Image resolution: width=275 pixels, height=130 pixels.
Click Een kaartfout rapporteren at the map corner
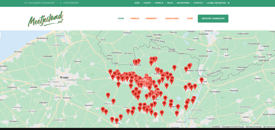pyautogui.click(x=269, y=127)
